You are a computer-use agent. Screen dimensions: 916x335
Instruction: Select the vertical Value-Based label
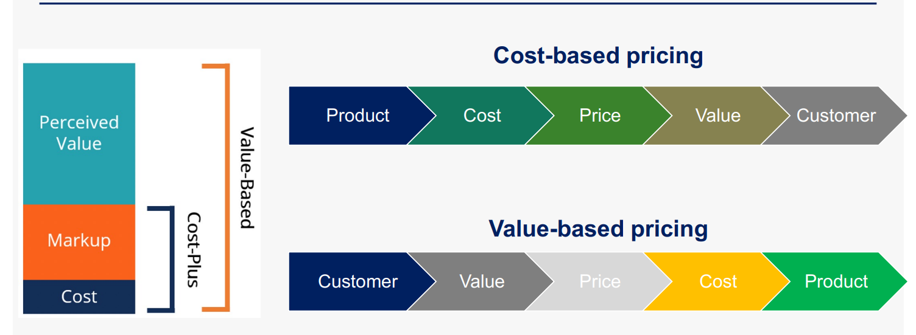pyautogui.click(x=246, y=178)
